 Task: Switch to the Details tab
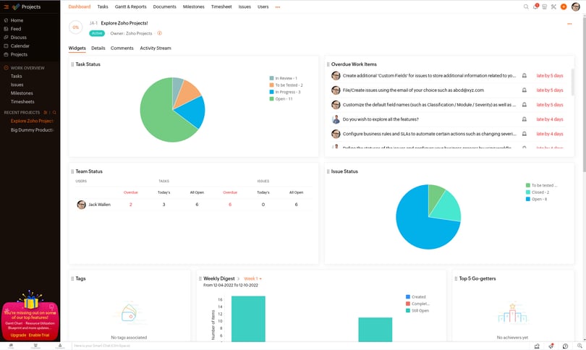pos(98,48)
